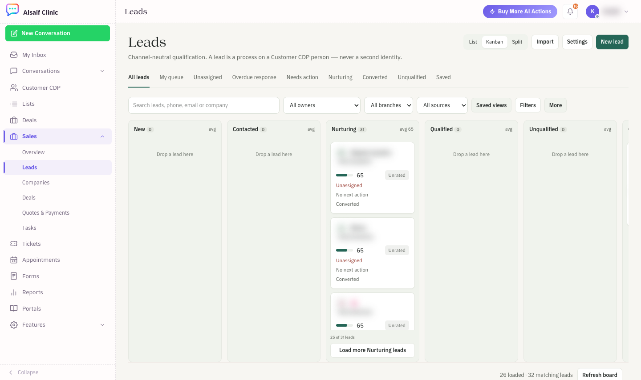Open Companies under Sales

(36, 183)
